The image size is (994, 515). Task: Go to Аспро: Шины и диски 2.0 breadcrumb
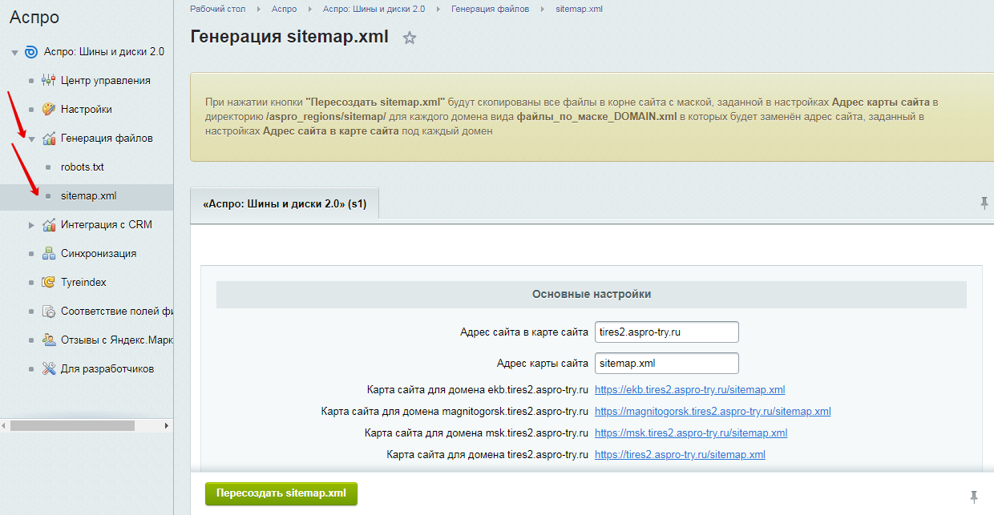tap(374, 9)
